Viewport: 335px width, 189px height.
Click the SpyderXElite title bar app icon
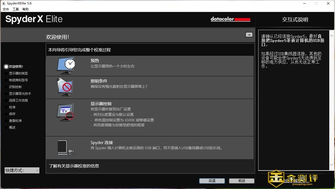tap(4, 3)
